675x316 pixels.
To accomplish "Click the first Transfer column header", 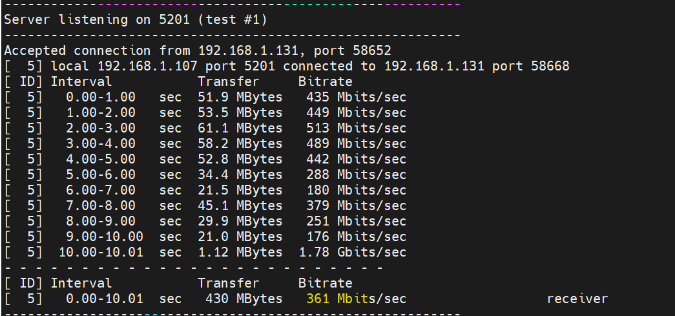I will point(228,81).
